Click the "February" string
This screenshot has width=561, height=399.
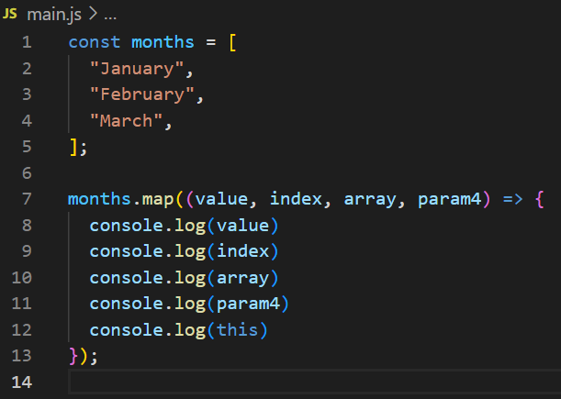(x=142, y=94)
